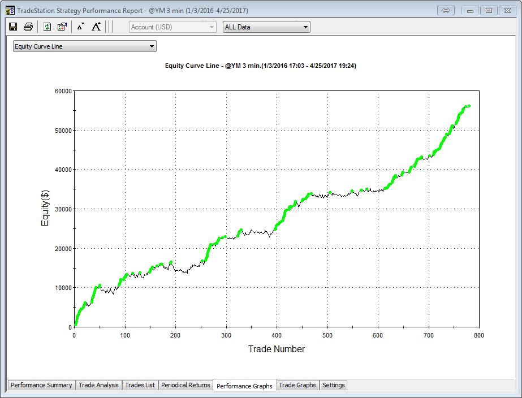
Task: Switch to the Performance Summary tab
Action: point(41,385)
